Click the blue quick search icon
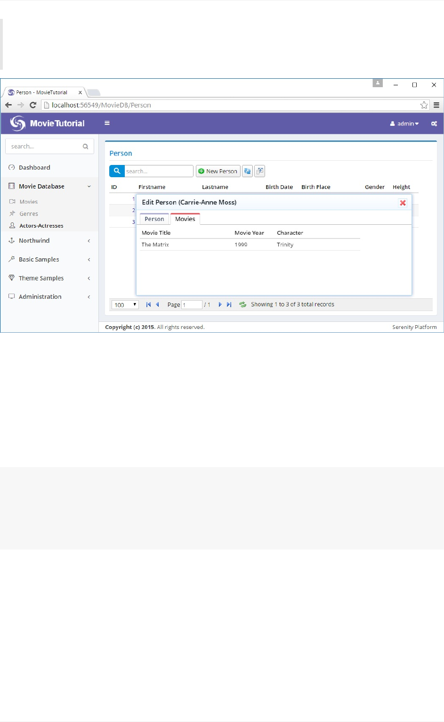Image resolution: width=444 pixels, height=722 pixels. [x=117, y=171]
